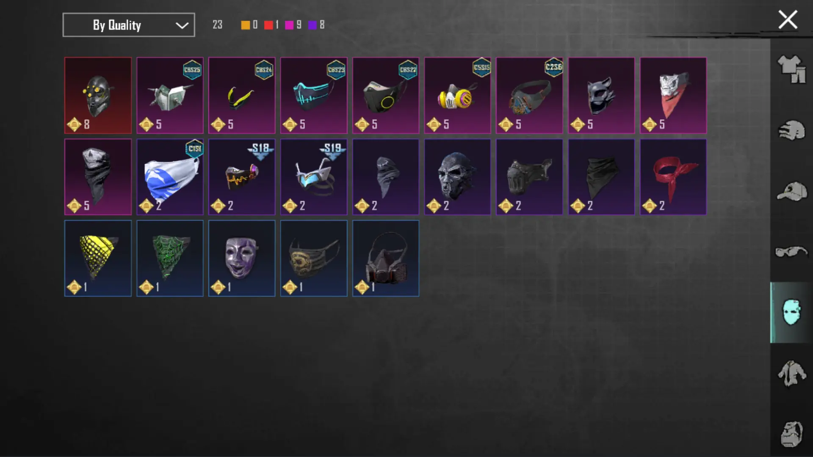
Task: Click the orange quality count swatch
Action: coord(245,25)
